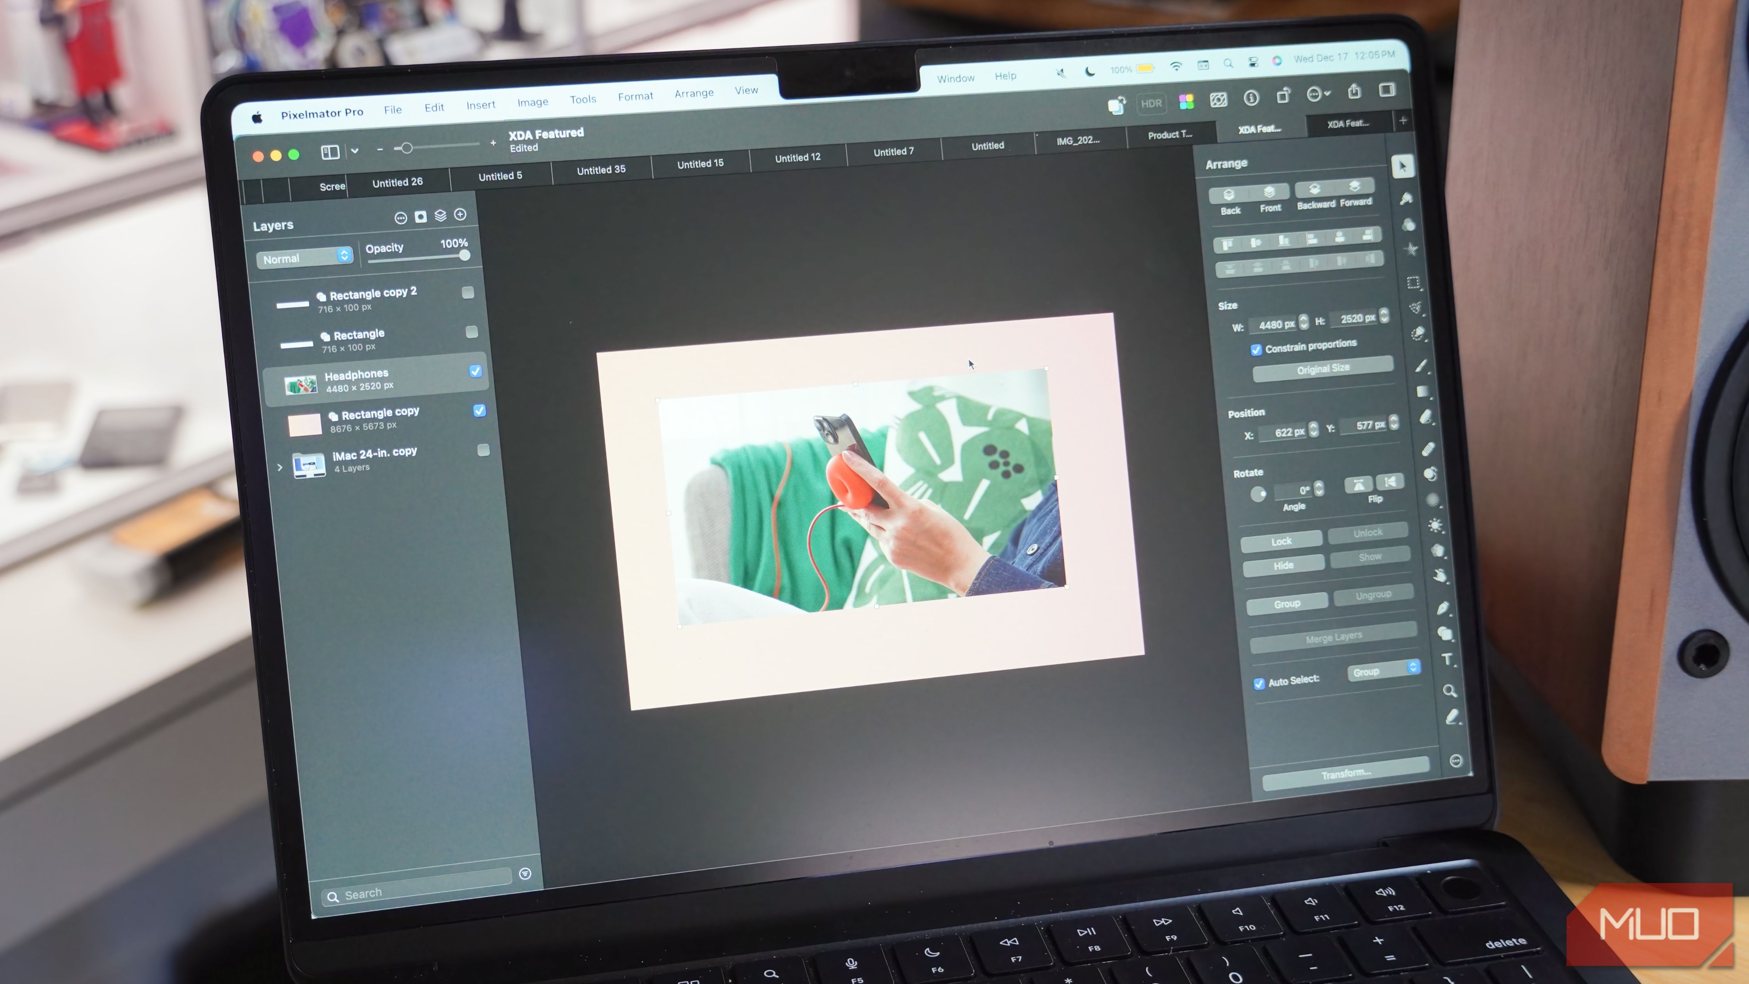The height and width of the screenshot is (984, 1749).
Task: Select the Zoom magnifier tool
Action: [x=1449, y=691]
